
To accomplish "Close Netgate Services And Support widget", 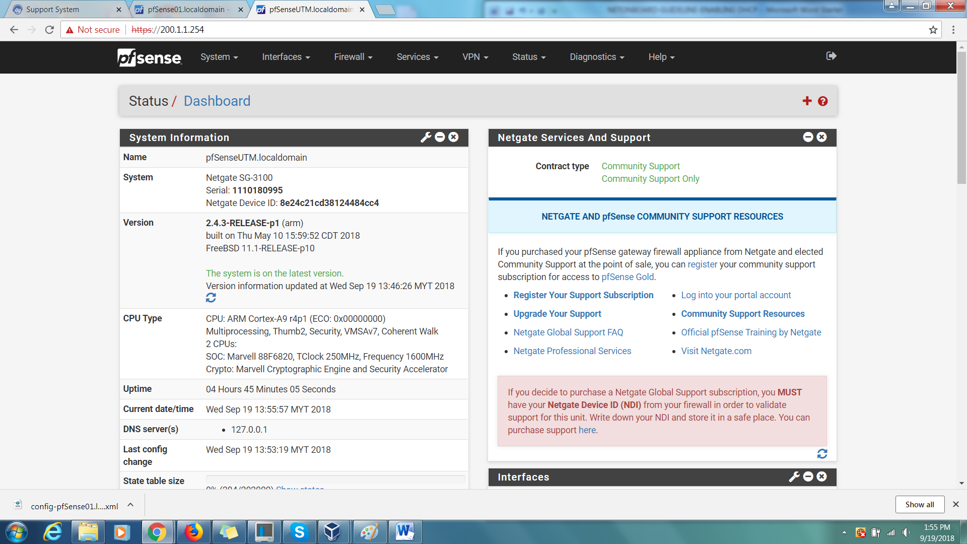I will tap(821, 137).
